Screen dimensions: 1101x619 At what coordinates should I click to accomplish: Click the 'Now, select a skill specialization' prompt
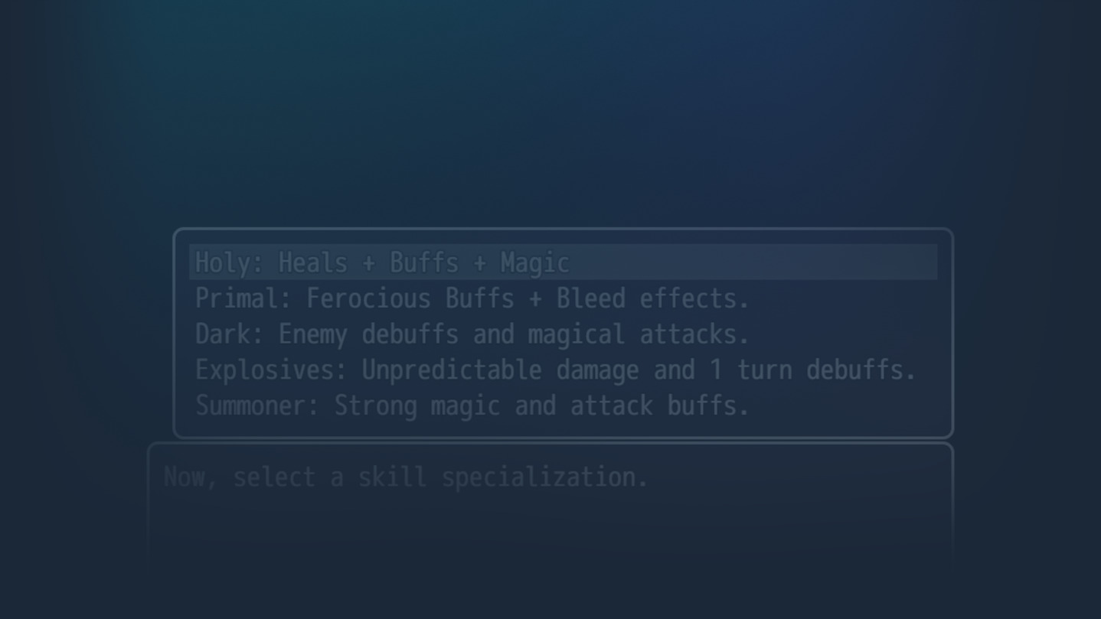click(406, 477)
